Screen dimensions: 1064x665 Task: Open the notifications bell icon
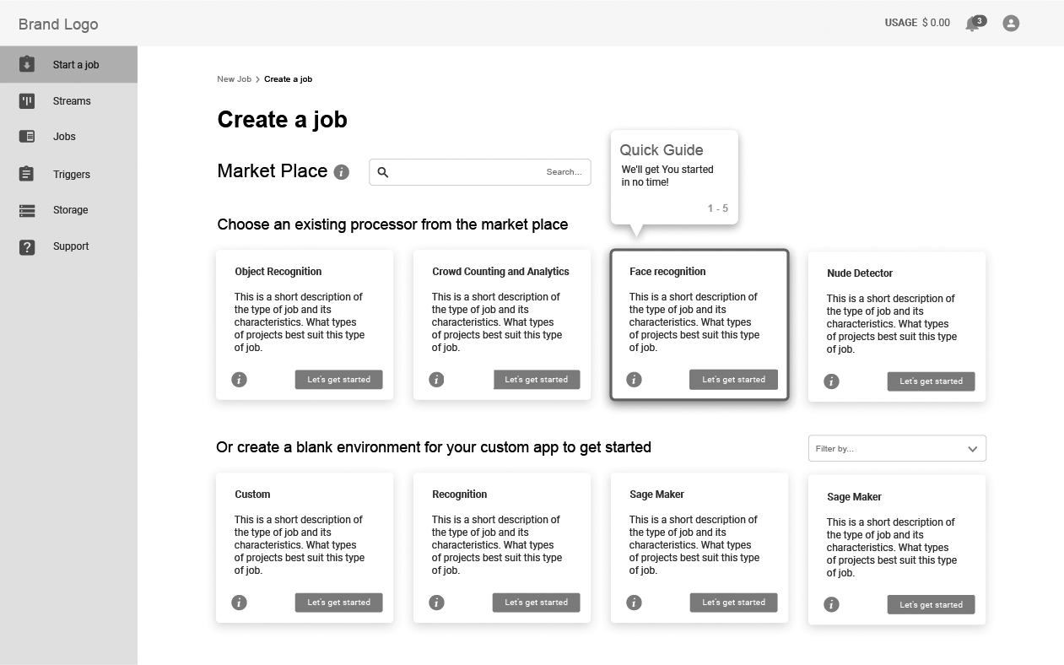(x=973, y=24)
